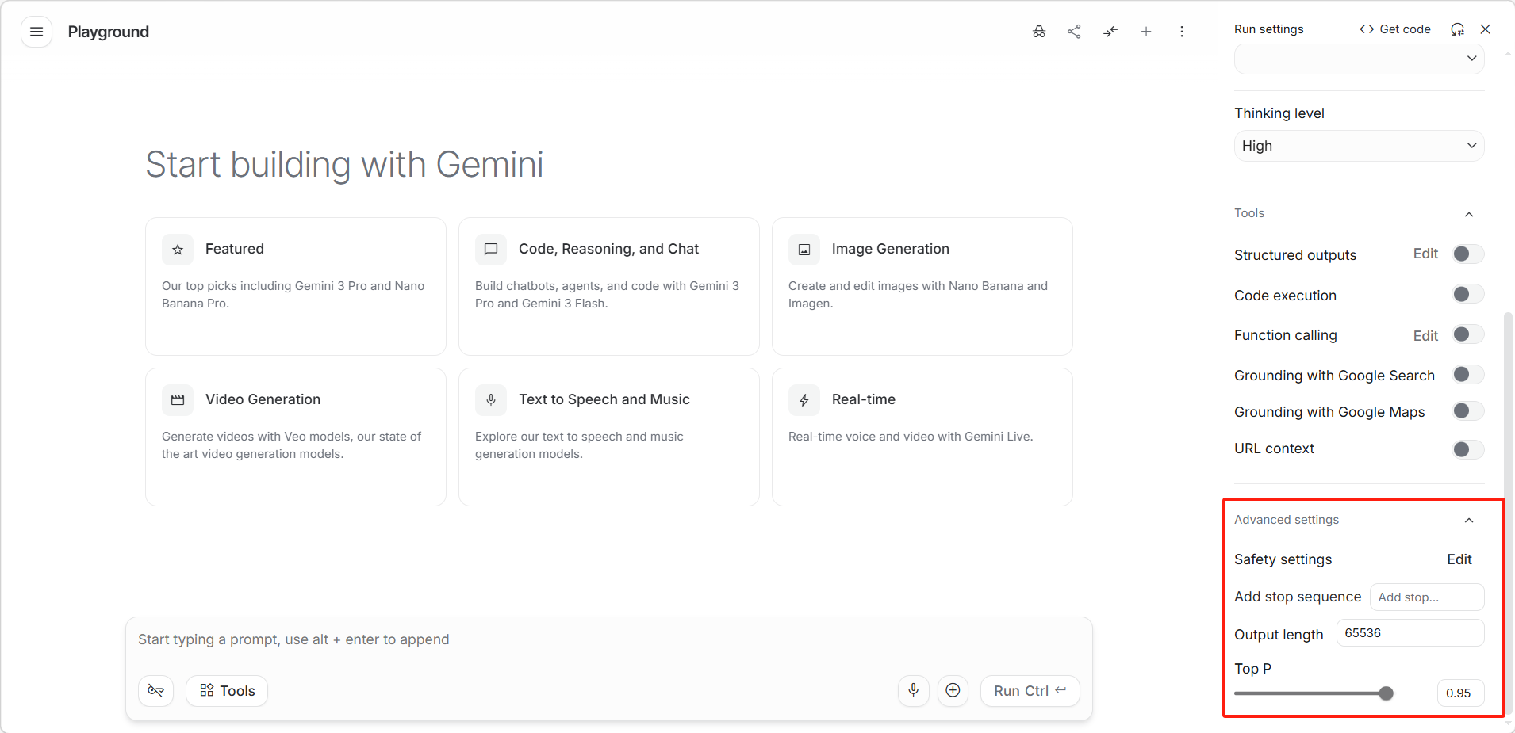Click the Playground title text
1515x733 pixels.
pyautogui.click(x=109, y=32)
